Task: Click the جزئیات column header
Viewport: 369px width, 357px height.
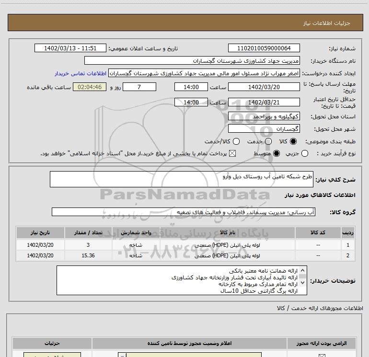Action: (52, 344)
